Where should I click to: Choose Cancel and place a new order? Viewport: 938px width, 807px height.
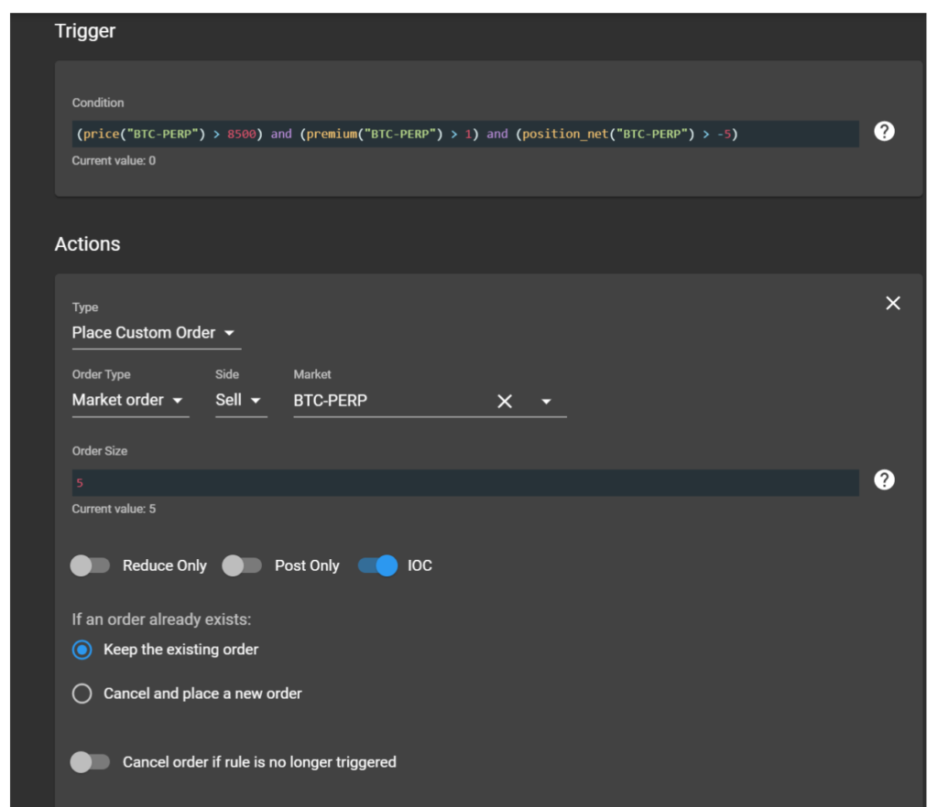(82, 694)
